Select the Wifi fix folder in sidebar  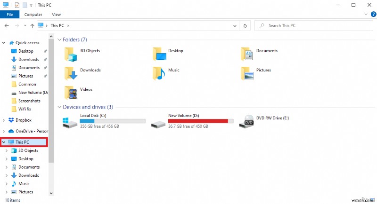[25, 109]
